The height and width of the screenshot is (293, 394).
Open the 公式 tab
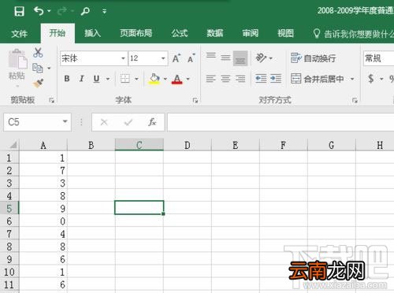pos(180,33)
